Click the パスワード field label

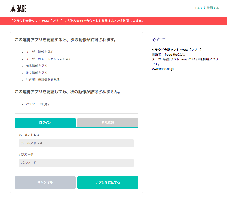pos(26,155)
